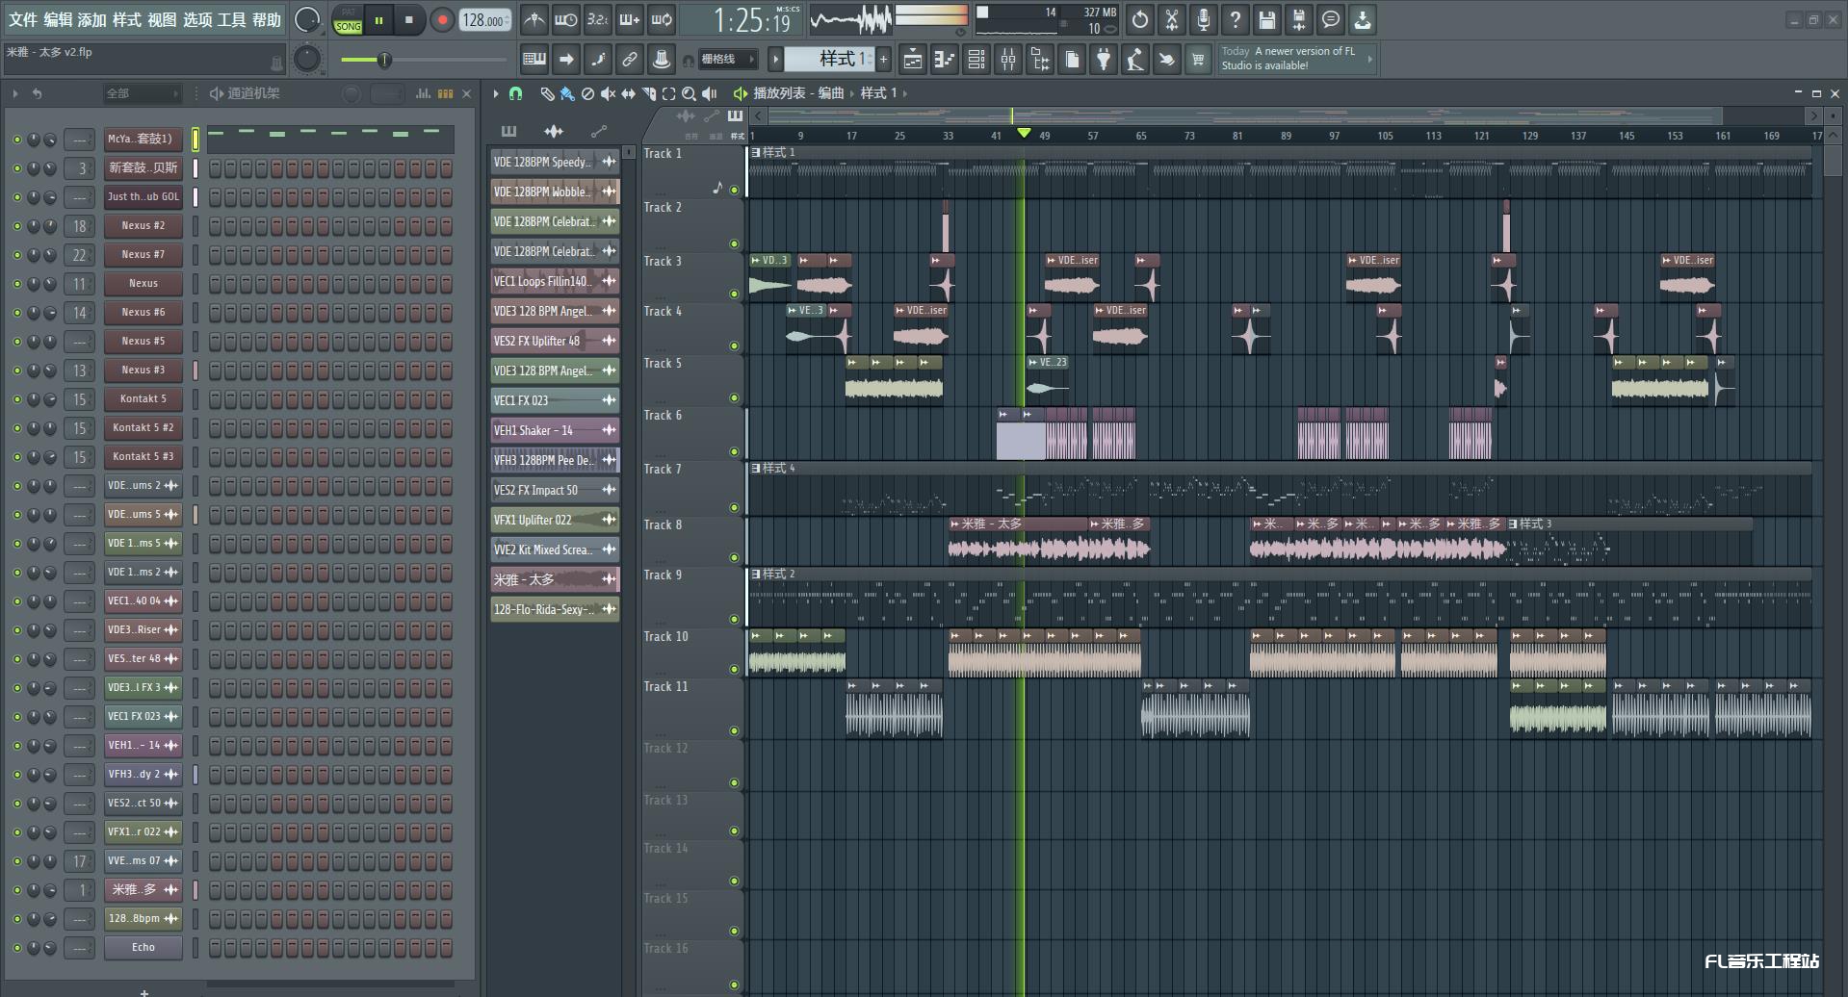Toggle the playlist magnet snap icon
Image resolution: width=1848 pixels, height=997 pixels.
(x=515, y=93)
